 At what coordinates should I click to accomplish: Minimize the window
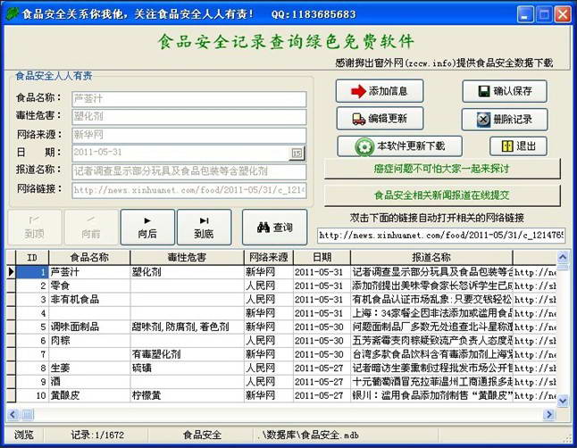[525, 14]
